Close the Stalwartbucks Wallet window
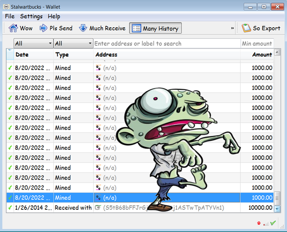Viewport: 287px width, 232px height. click(277, 7)
